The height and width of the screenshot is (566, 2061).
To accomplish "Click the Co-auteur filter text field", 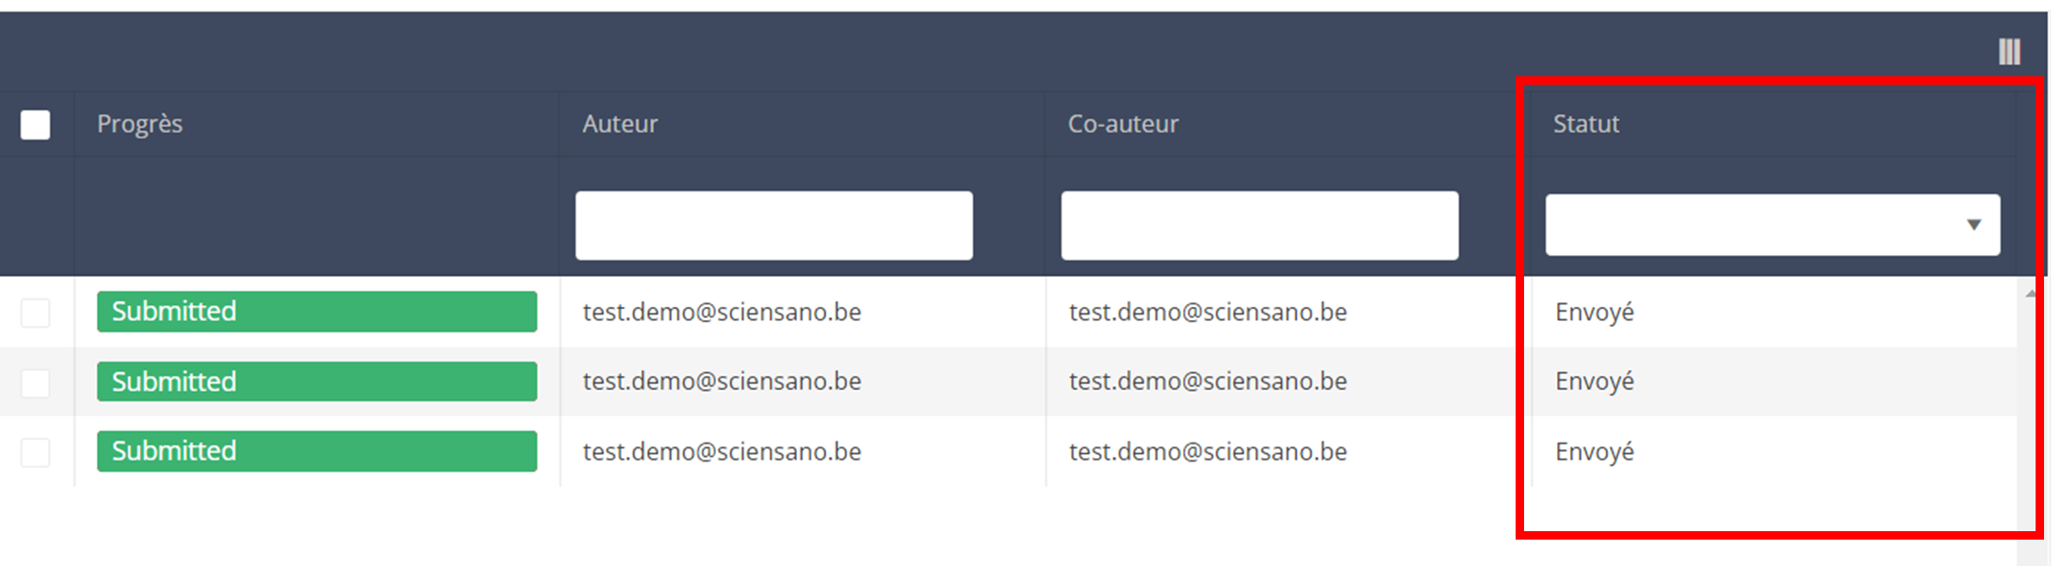I will pos(1259,226).
